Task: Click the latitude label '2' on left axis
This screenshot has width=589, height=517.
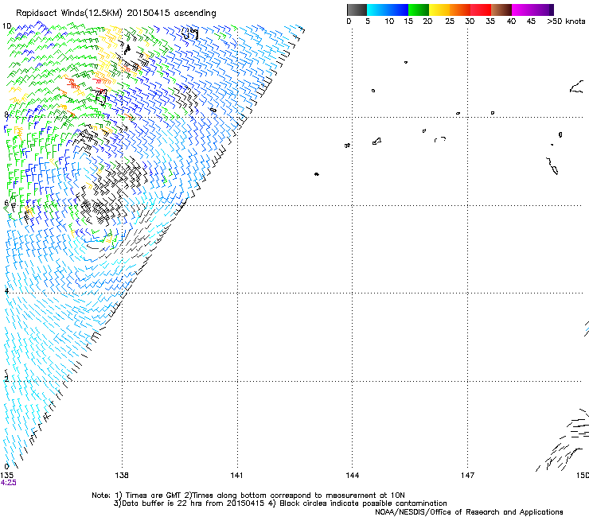Action: 6,379
